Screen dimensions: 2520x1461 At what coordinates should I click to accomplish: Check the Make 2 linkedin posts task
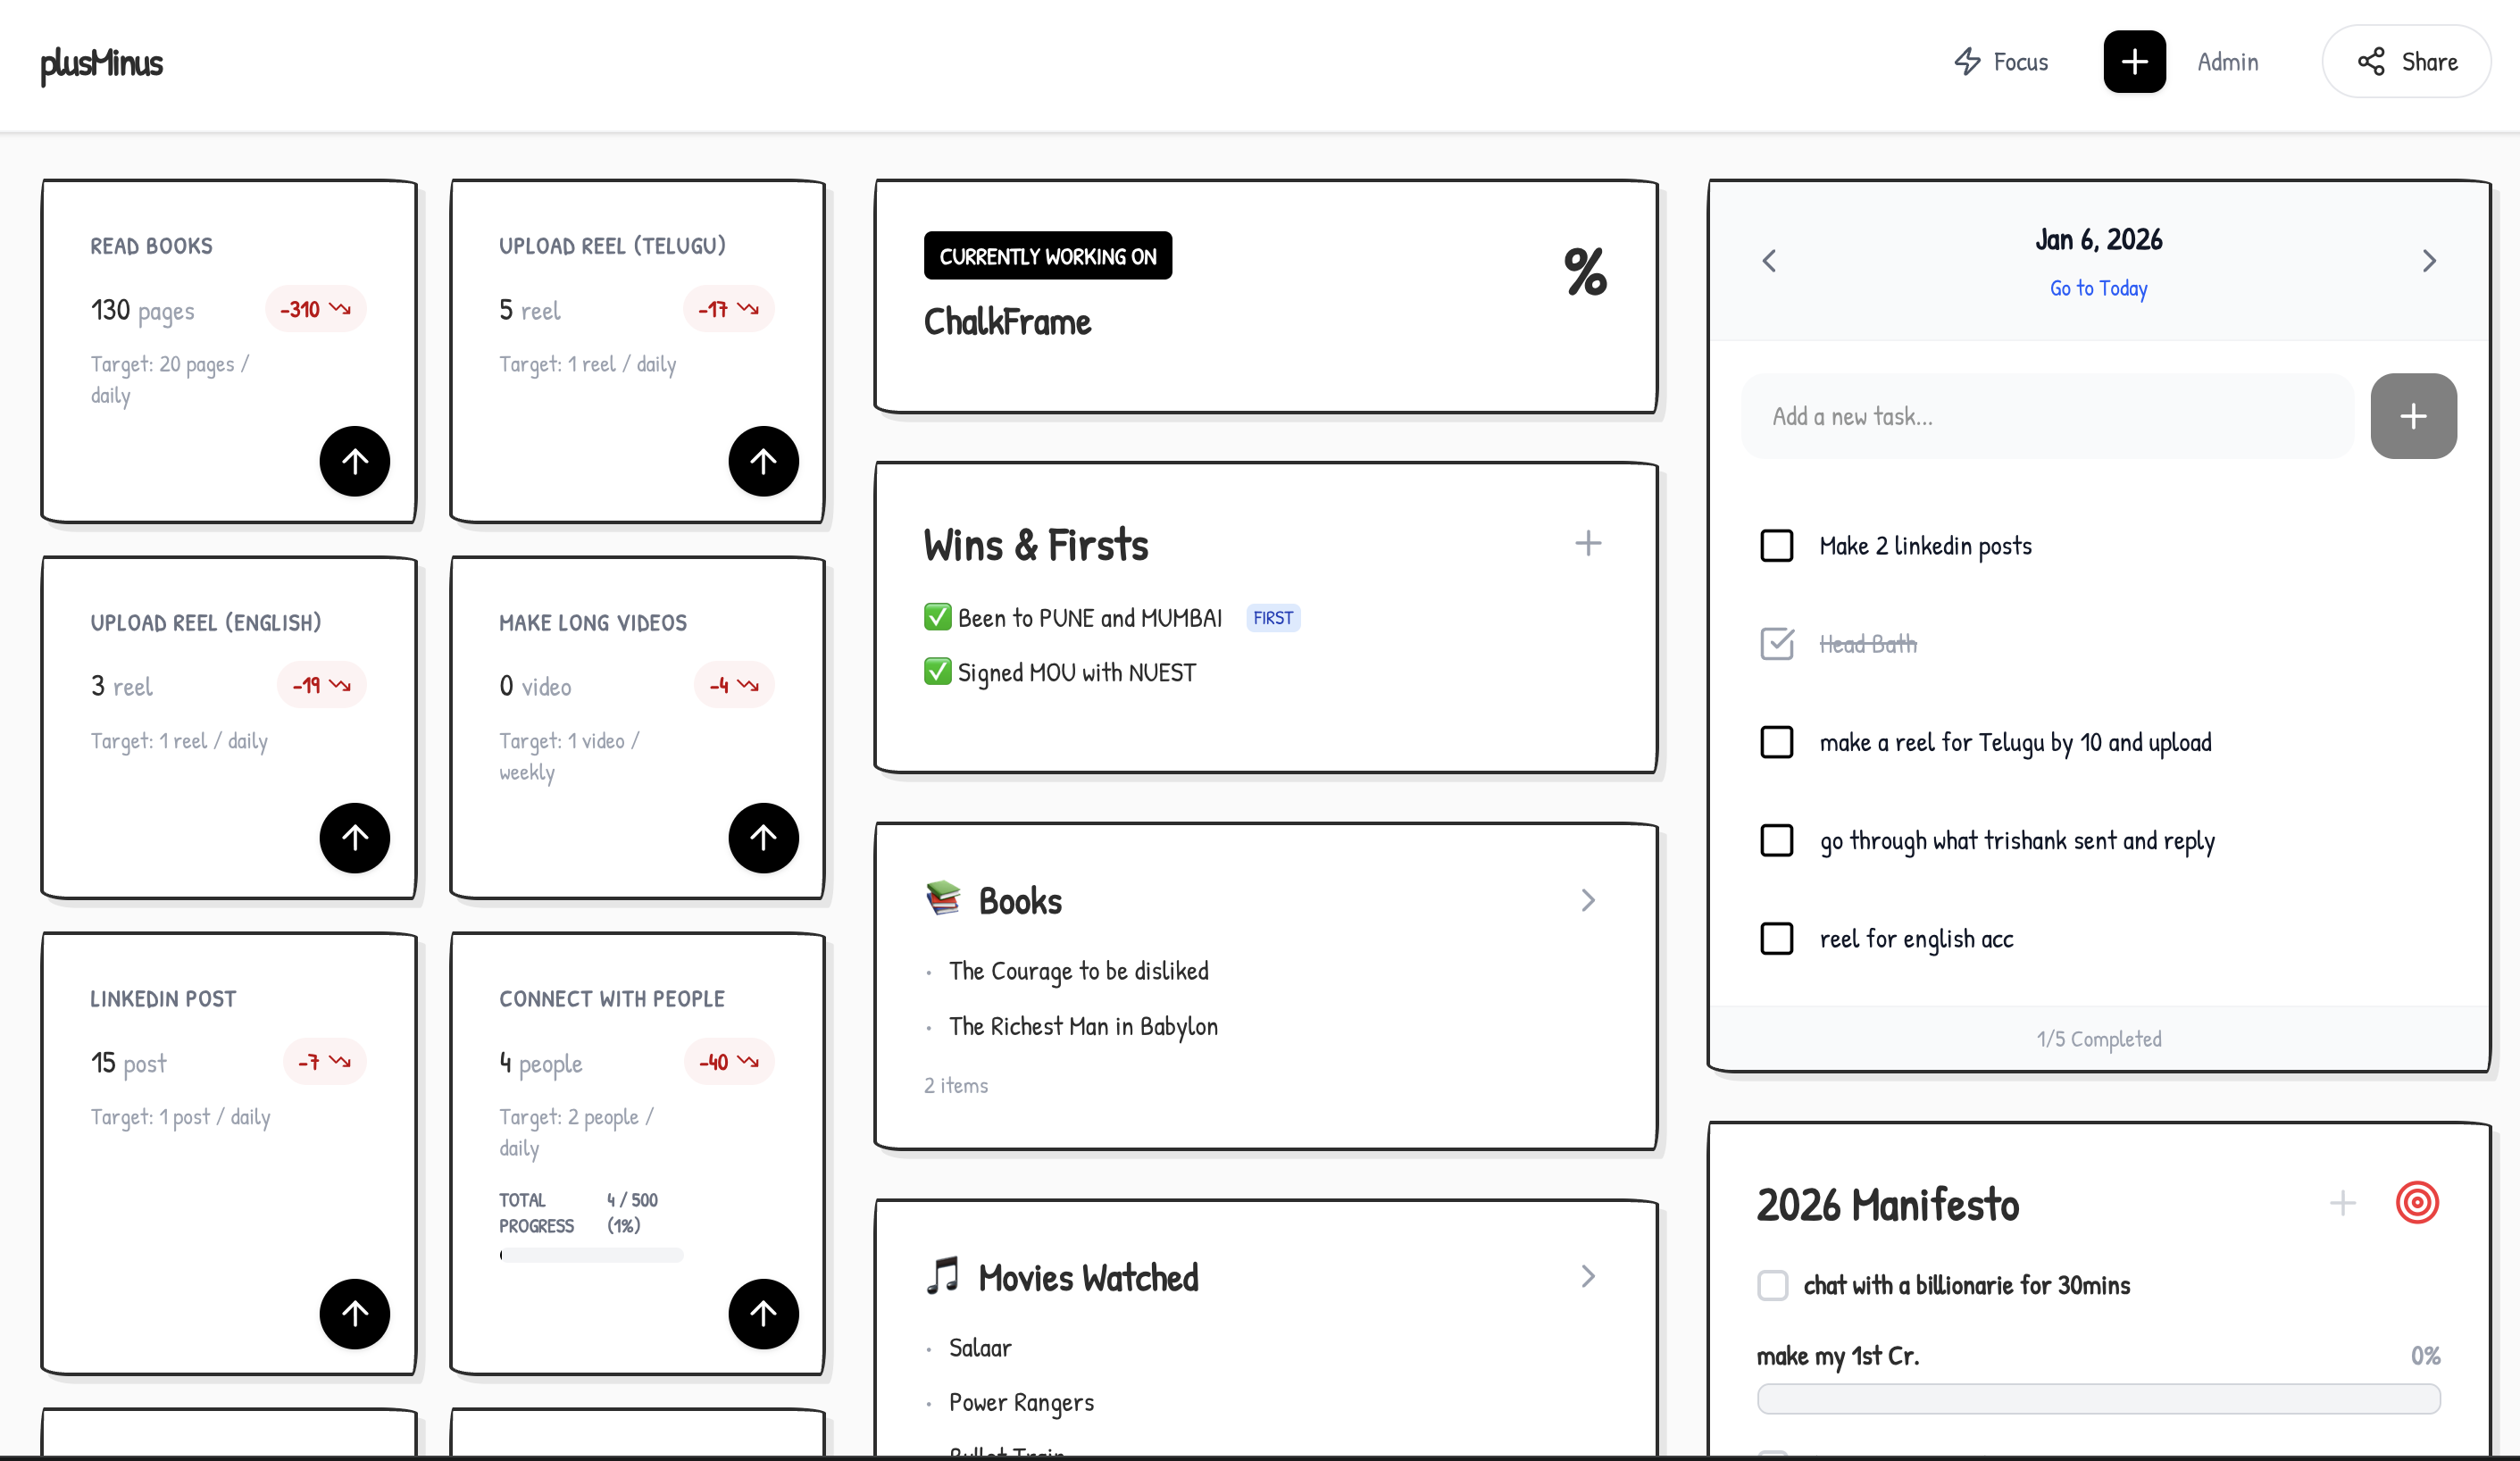tap(1776, 546)
